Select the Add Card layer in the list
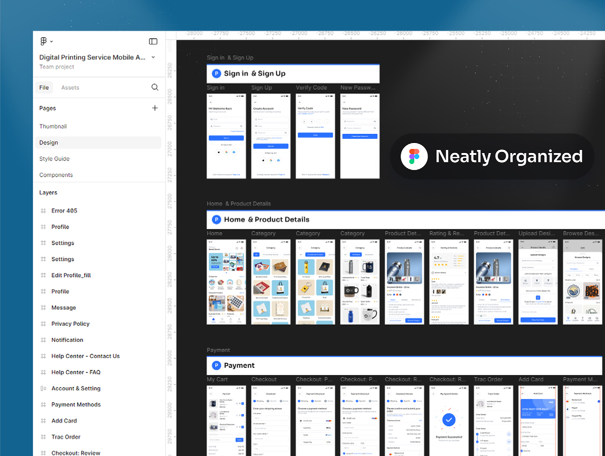This screenshot has width=605, height=456. click(64, 421)
